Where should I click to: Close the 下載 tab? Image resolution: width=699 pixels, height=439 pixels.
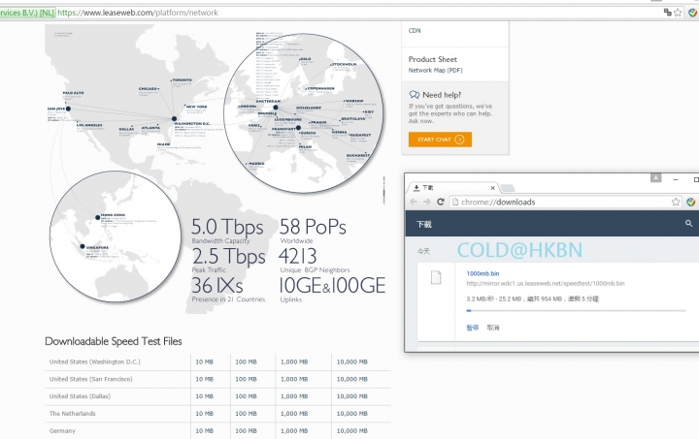tap(492, 188)
